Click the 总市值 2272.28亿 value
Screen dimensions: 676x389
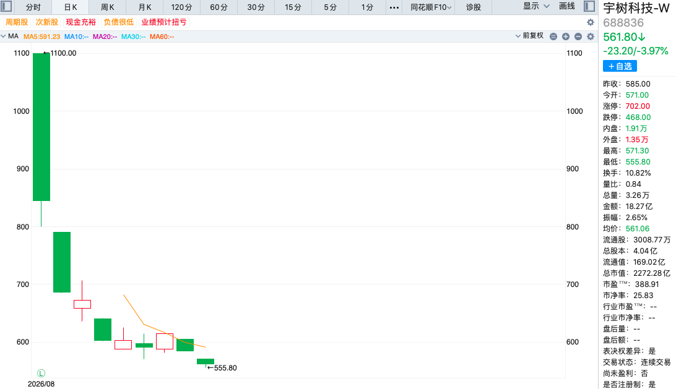point(652,273)
